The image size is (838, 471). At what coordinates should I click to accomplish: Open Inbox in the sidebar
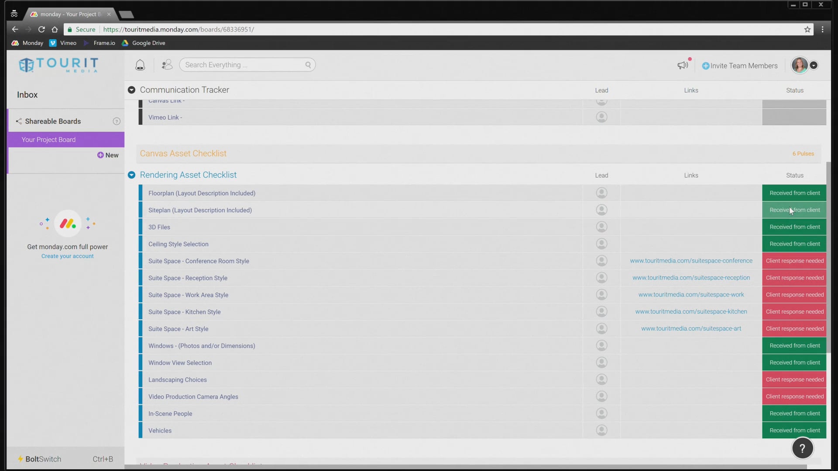(x=27, y=95)
